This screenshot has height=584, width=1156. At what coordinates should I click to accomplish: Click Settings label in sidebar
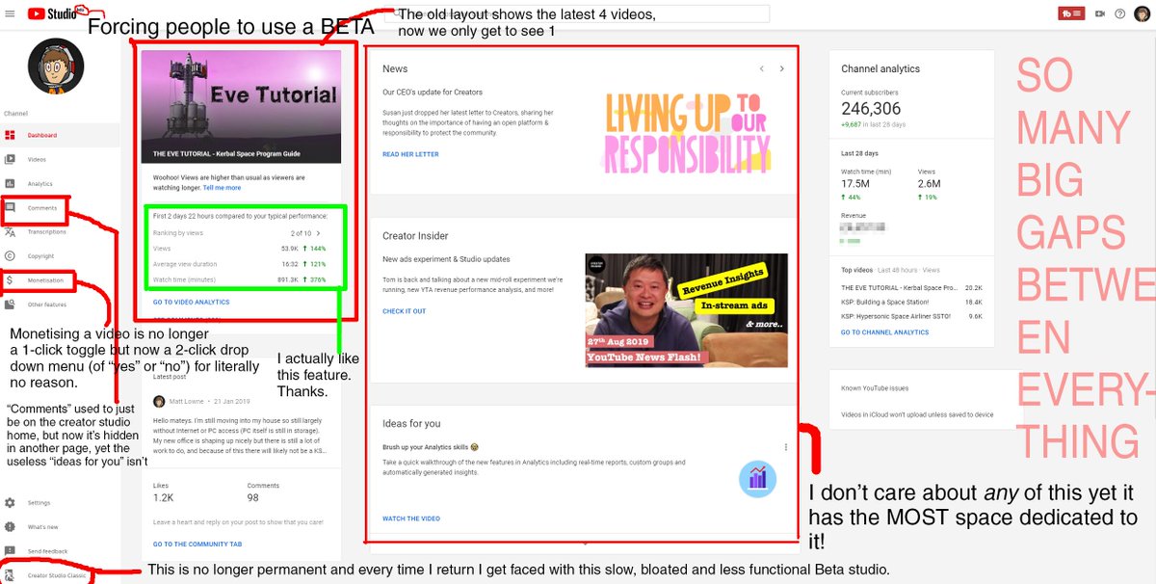click(x=39, y=503)
